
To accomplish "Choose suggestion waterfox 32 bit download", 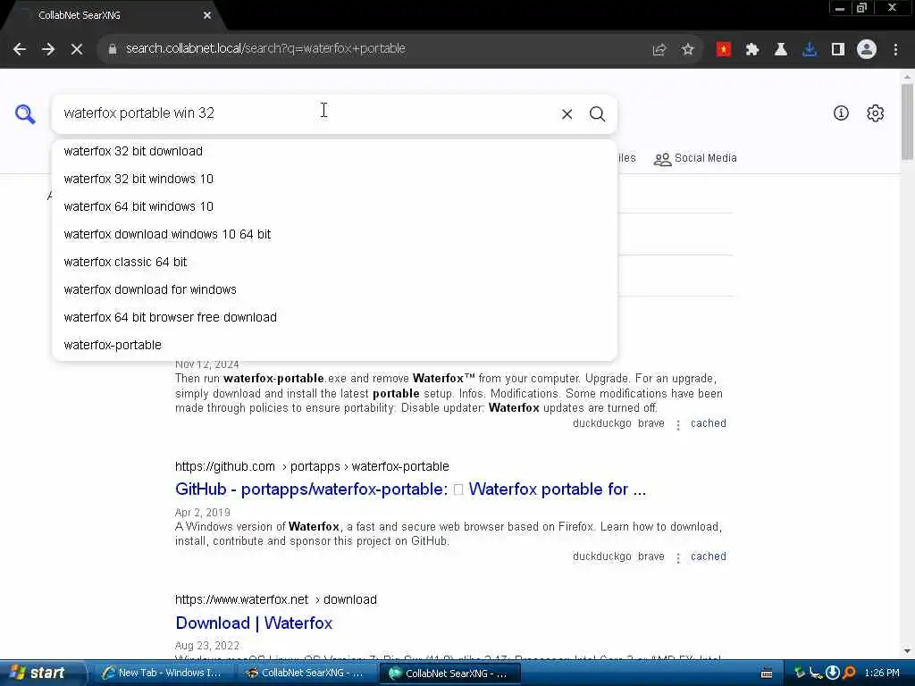I will point(334,151).
